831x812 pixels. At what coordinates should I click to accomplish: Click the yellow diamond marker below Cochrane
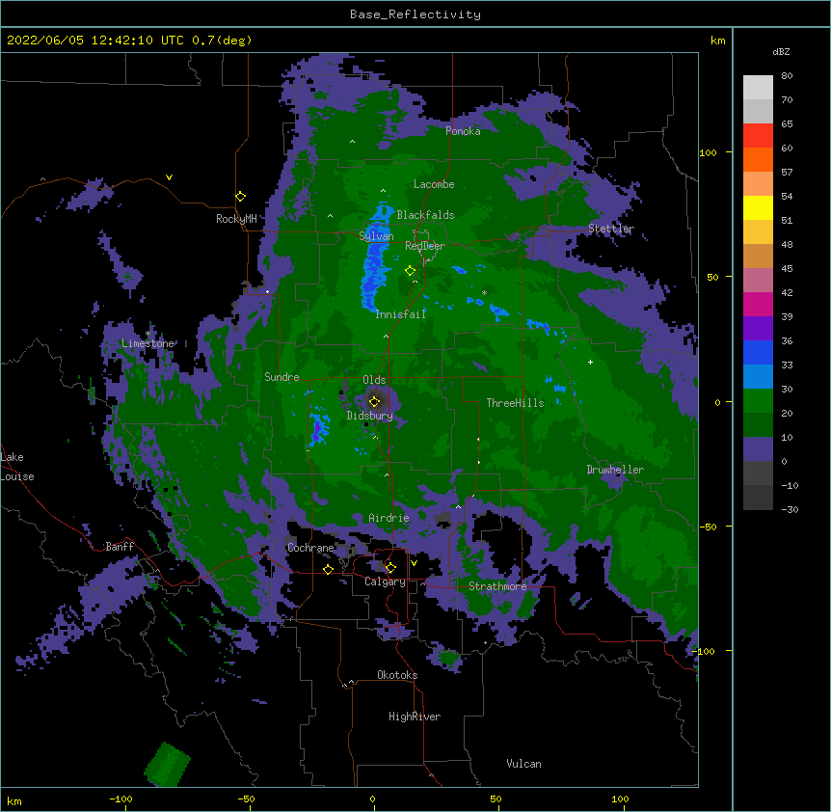(328, 569)
